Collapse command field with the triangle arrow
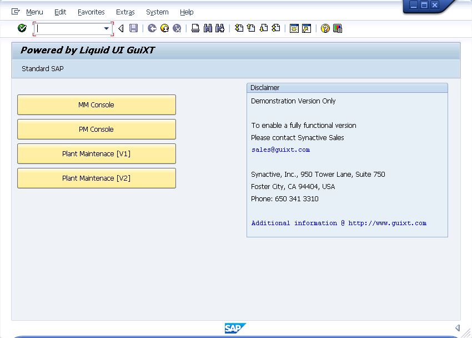472x338 pixels. click(121, 28)
